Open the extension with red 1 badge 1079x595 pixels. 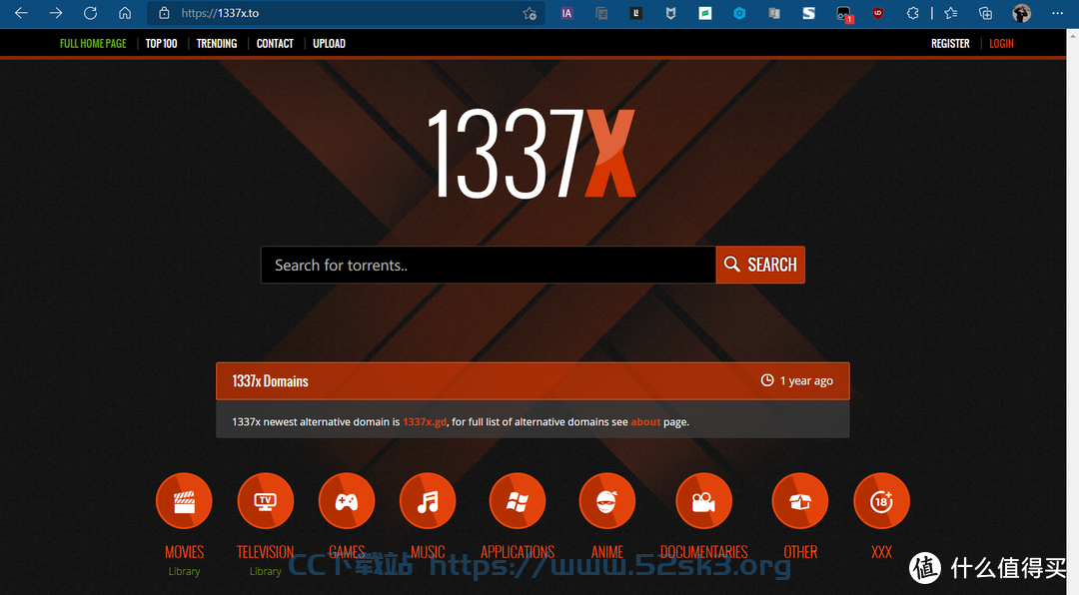[x=843, y=14]
